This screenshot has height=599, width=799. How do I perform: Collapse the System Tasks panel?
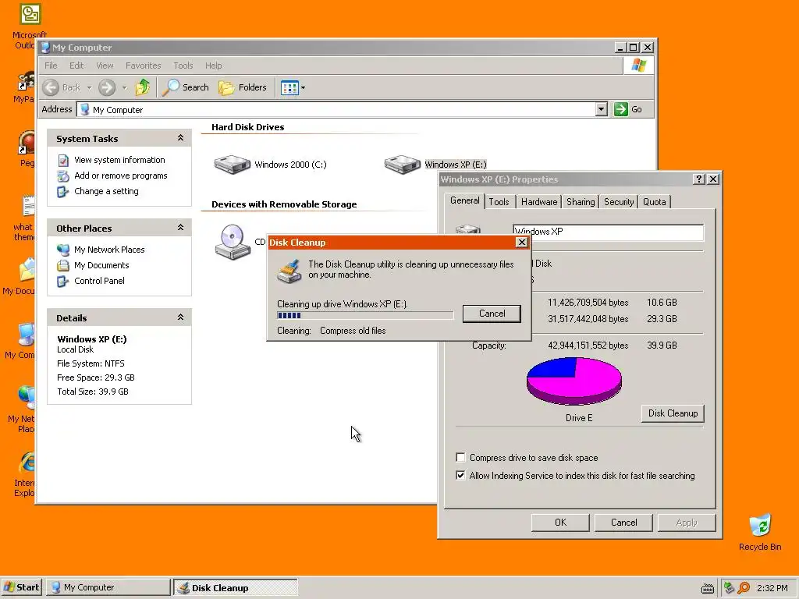coord(180,138)
